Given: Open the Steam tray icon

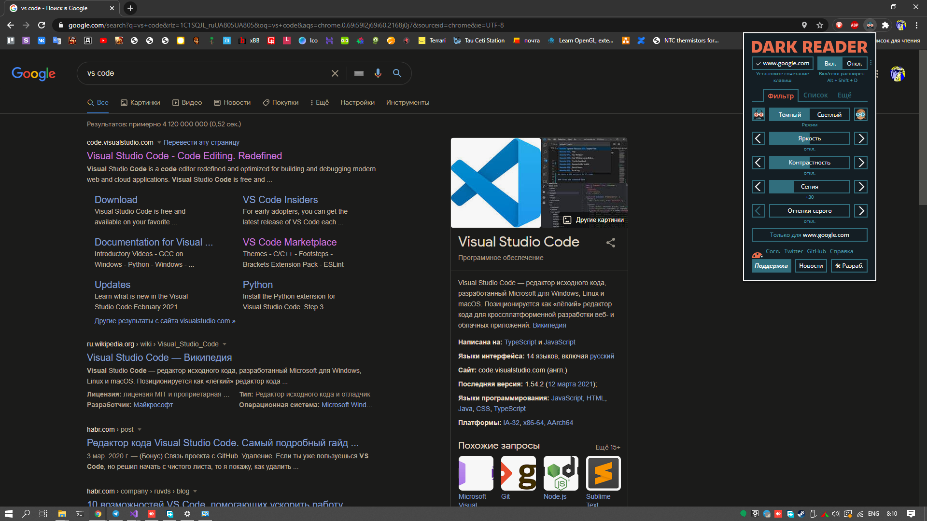Looking at the screenshot, I should pos(801,514).
